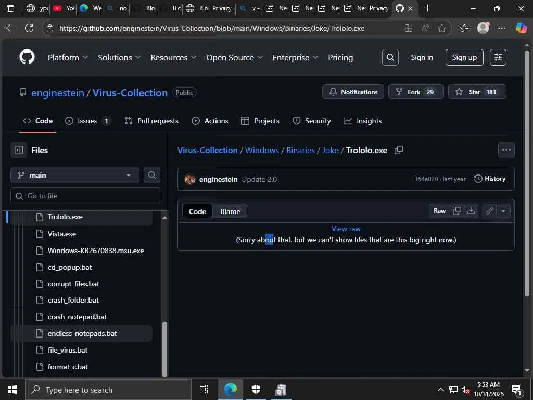The width and height of the screenshot is (533, 400).
Task: Open format_c.bat in file tree
Action: click(x=81, y=367)
